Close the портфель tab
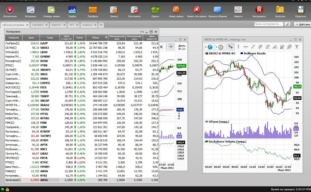Screen dimensions: 311x192 click(46, 25)
